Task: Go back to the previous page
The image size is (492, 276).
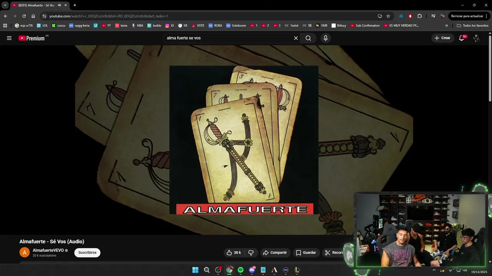Action: point(5,16)
